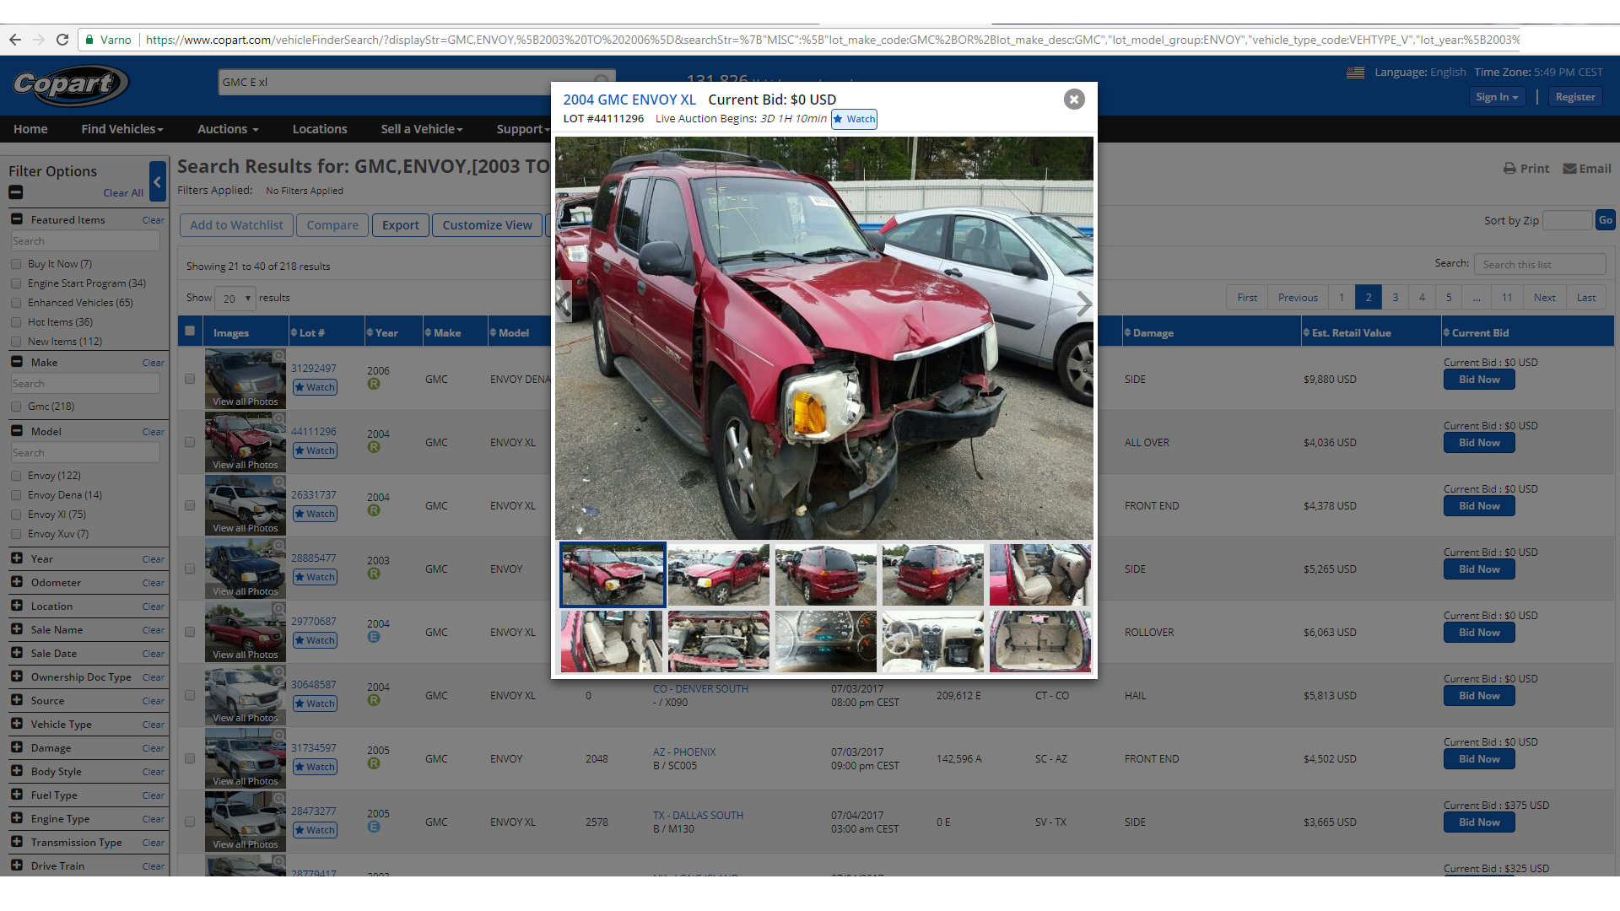Select the cargo area thumbnail
The width and height of the screenshot is (1620, 911).
[1040, 642]
